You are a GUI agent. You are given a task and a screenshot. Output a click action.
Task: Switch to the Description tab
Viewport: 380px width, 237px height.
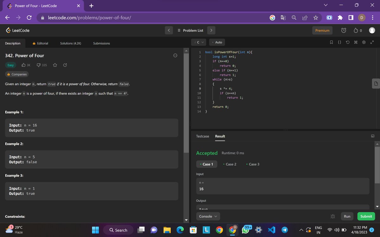click(13, 43)
